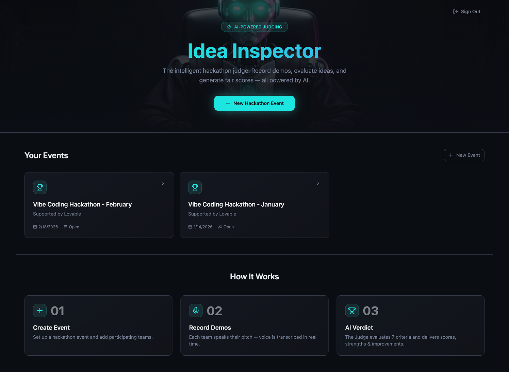This screenshot has width=509, height=372.
Task: Click the microphone icon beside step 02
Action: [x=196, y=311]
